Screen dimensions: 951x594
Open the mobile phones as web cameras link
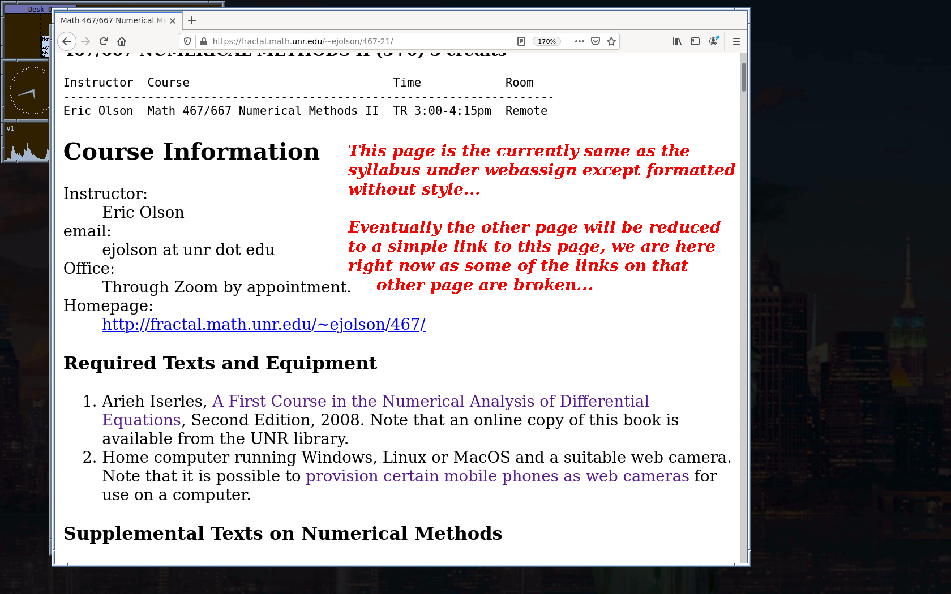[497, 476]
